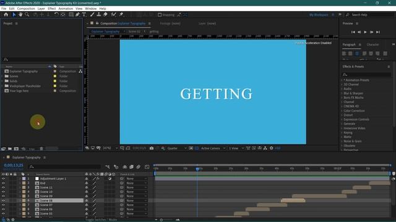Select the Selection arrow tool
This screenshot has width=396, height=222.
[x=14, y=15]
